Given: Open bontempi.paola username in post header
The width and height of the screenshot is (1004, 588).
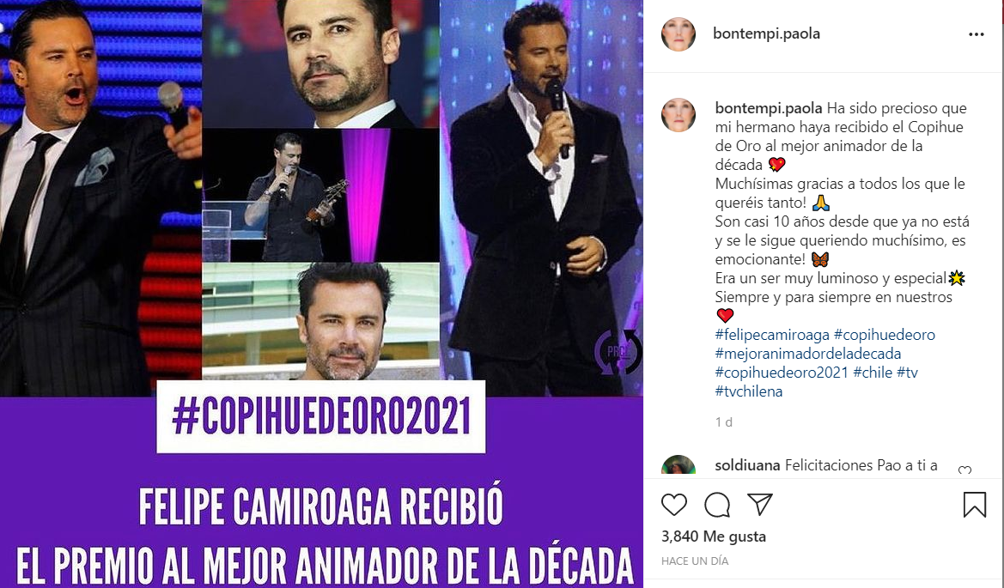Looking at the screenshot, I should click(x=766, y=33).
